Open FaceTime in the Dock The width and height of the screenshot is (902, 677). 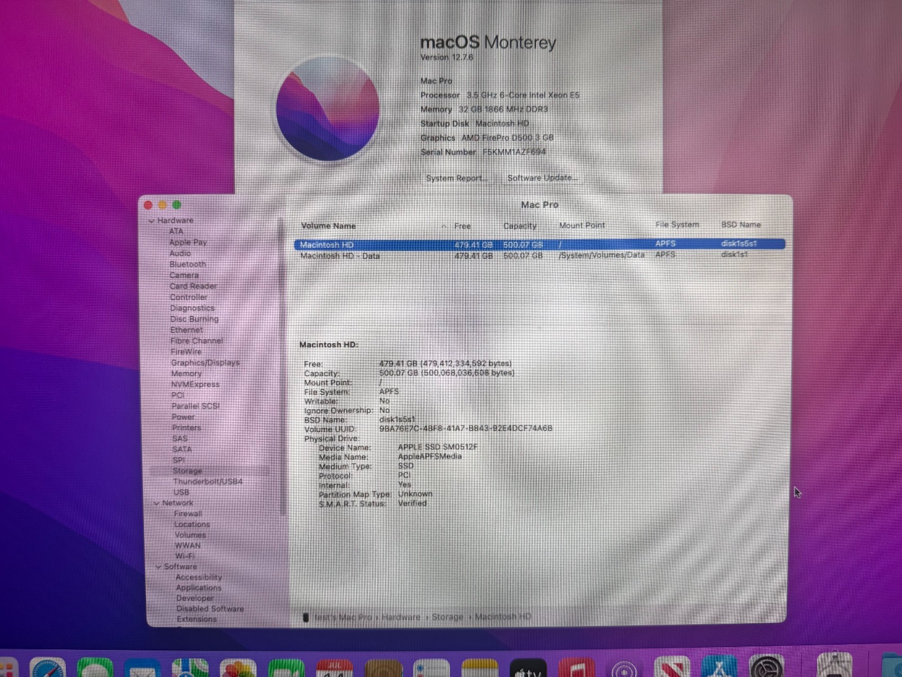click(x=286, y=669)
